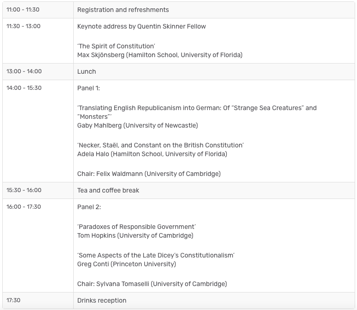Click Keynote address by Quentin Skinner Fellow
The image size is (357, 310).
click(x=141, y=26)
